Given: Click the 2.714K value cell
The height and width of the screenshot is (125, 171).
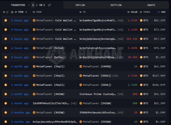Looking at the screenshot, I should [133, 76].
